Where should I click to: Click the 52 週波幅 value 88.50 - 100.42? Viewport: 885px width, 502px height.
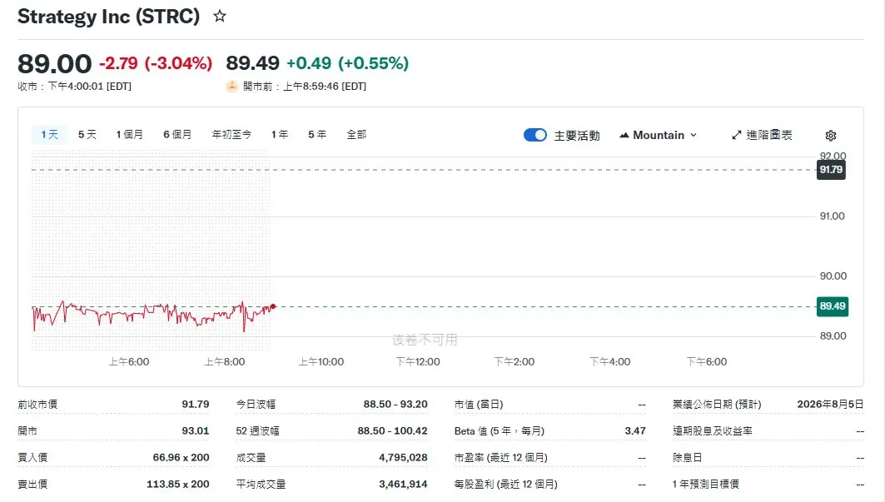pyautogui.click(x=392, y=431)
